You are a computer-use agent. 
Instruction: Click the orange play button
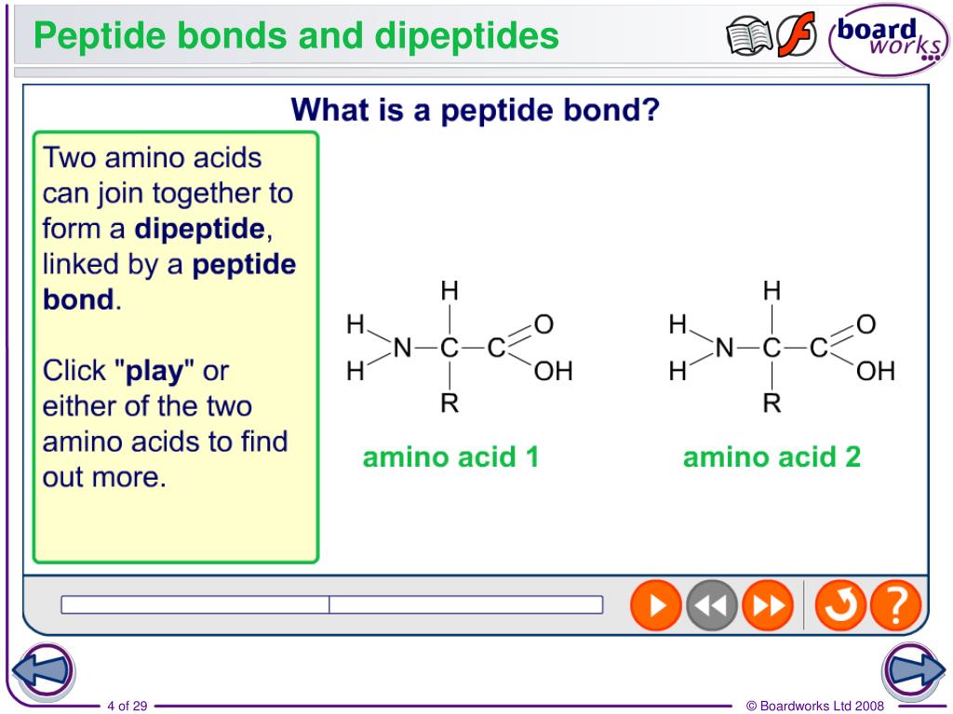click(x=656, y=604)
